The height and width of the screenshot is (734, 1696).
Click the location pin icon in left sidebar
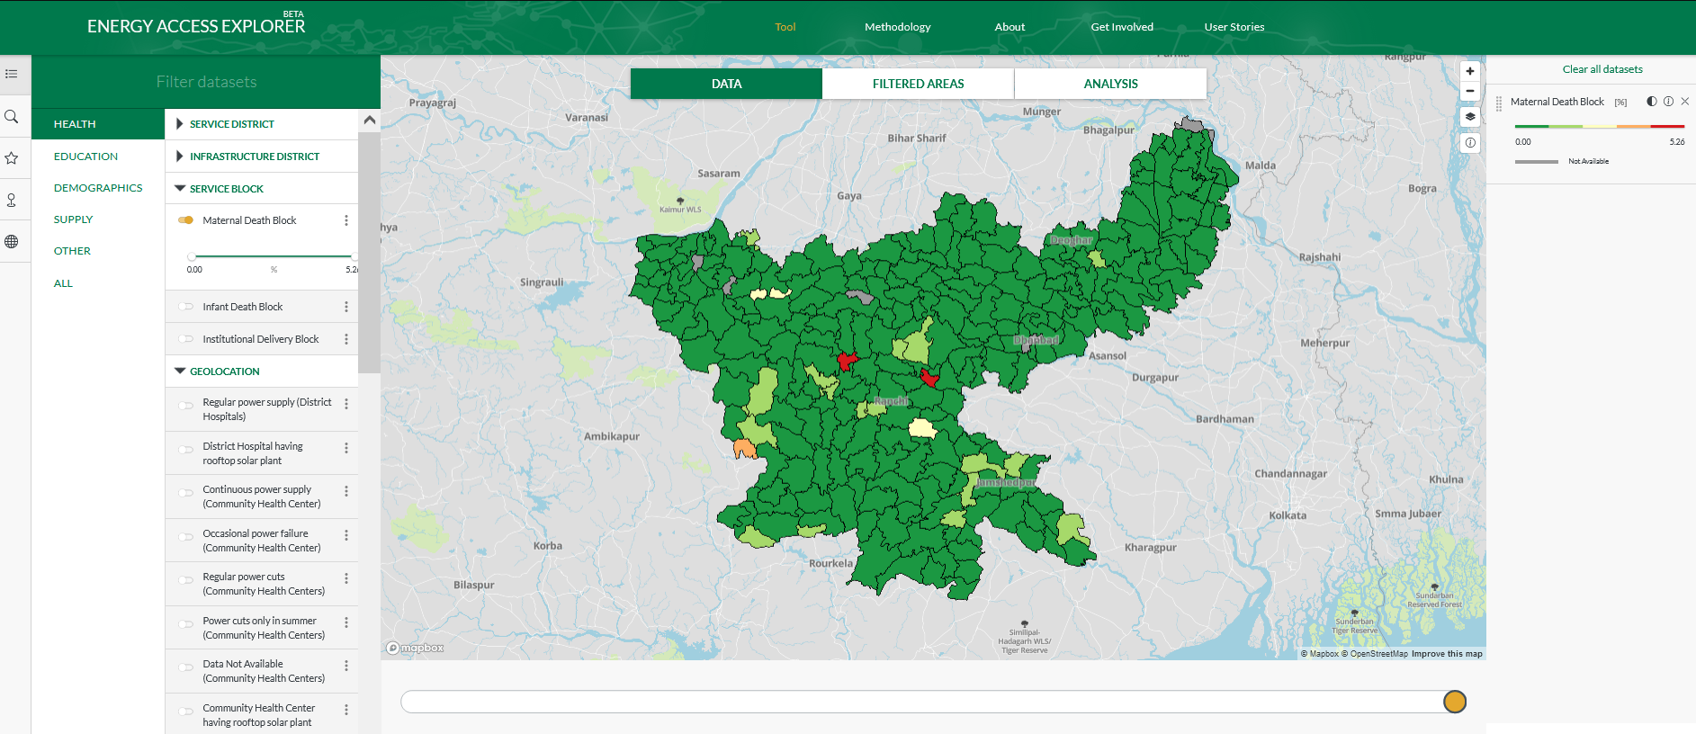[12, 200]
